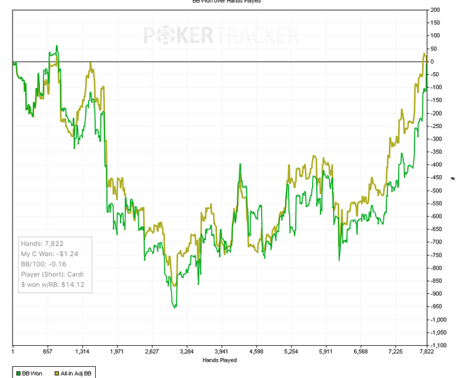Click the 6,568 x-axis tick label
This screenshot has height=378, width=459.
point(361,351)
